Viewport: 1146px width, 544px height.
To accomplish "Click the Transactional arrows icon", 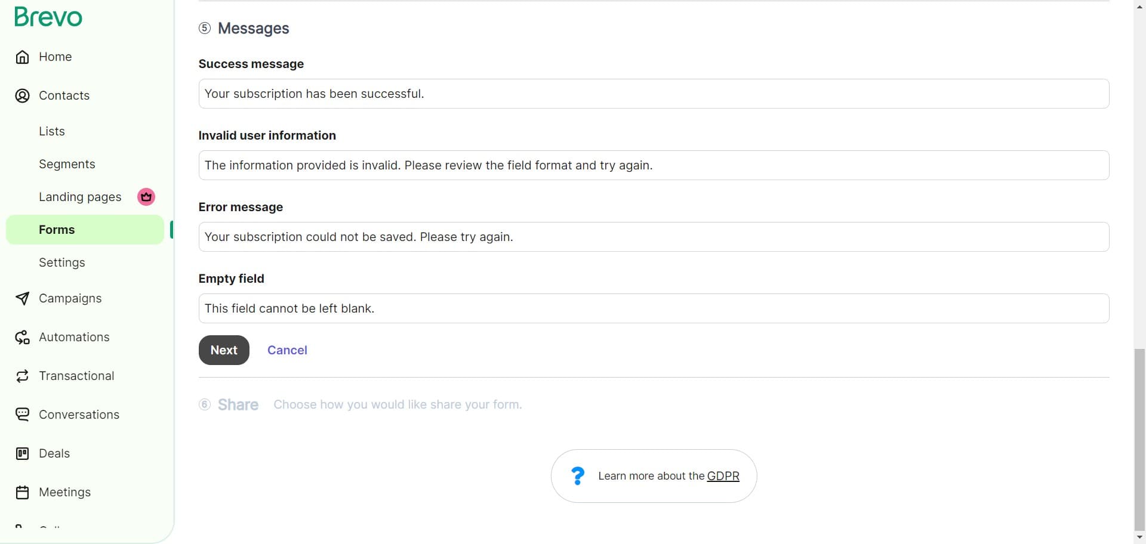I will [22, 376].
